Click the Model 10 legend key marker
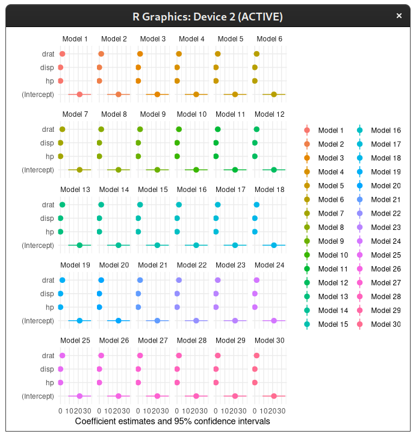The height and width of the screenshot is (437, 416). click(x=307, y=255)
